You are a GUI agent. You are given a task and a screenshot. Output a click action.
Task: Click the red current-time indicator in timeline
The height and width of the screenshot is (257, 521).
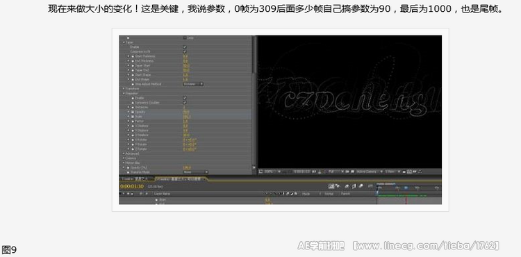(x=406, y=199)
